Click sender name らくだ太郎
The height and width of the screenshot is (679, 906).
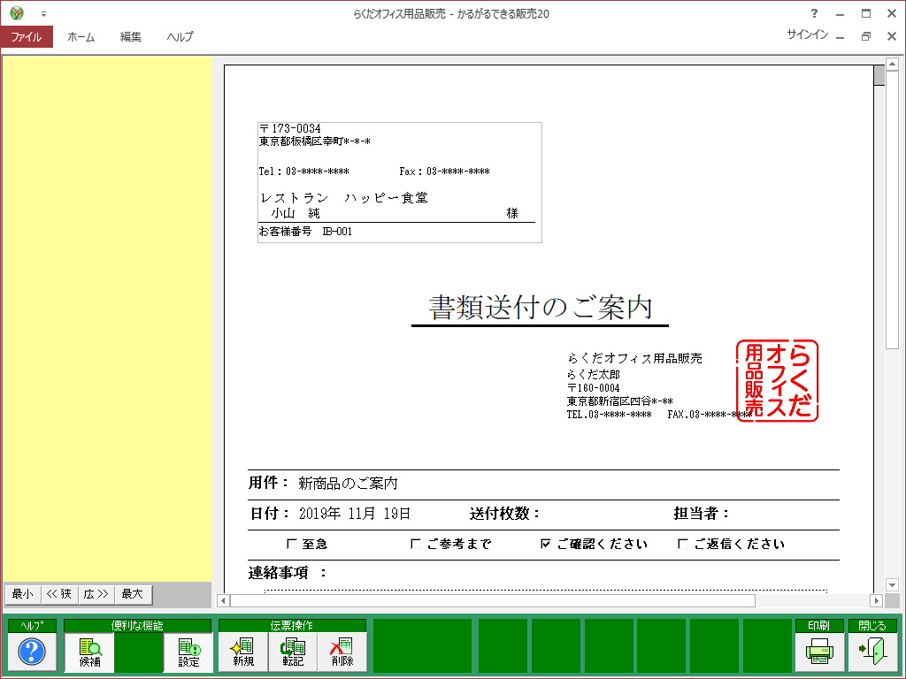pyautogui.click(x=594, y=374)
